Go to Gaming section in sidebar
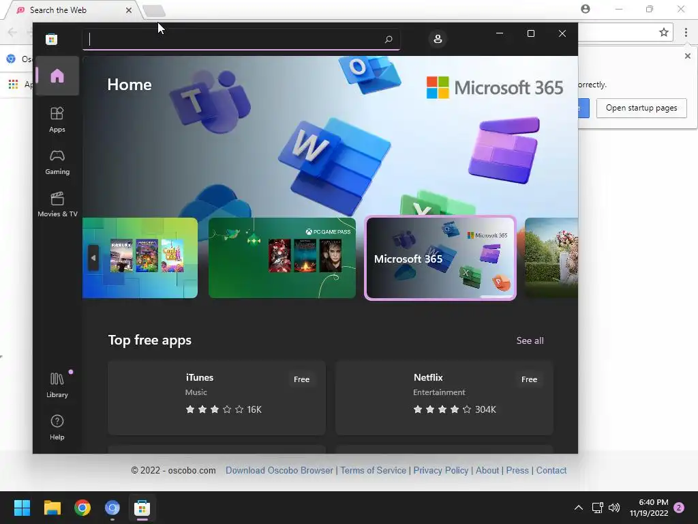 (x=57, y=162)
